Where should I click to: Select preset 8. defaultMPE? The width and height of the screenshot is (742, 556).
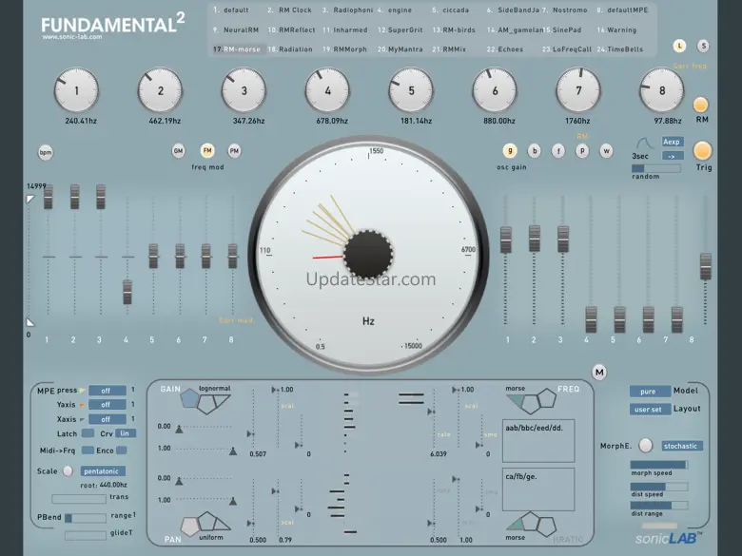[x=622, y=10]
